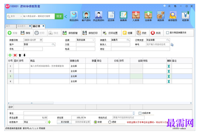Delete row 4 using its X icon
Screen dimensions: 199x132
169,81
